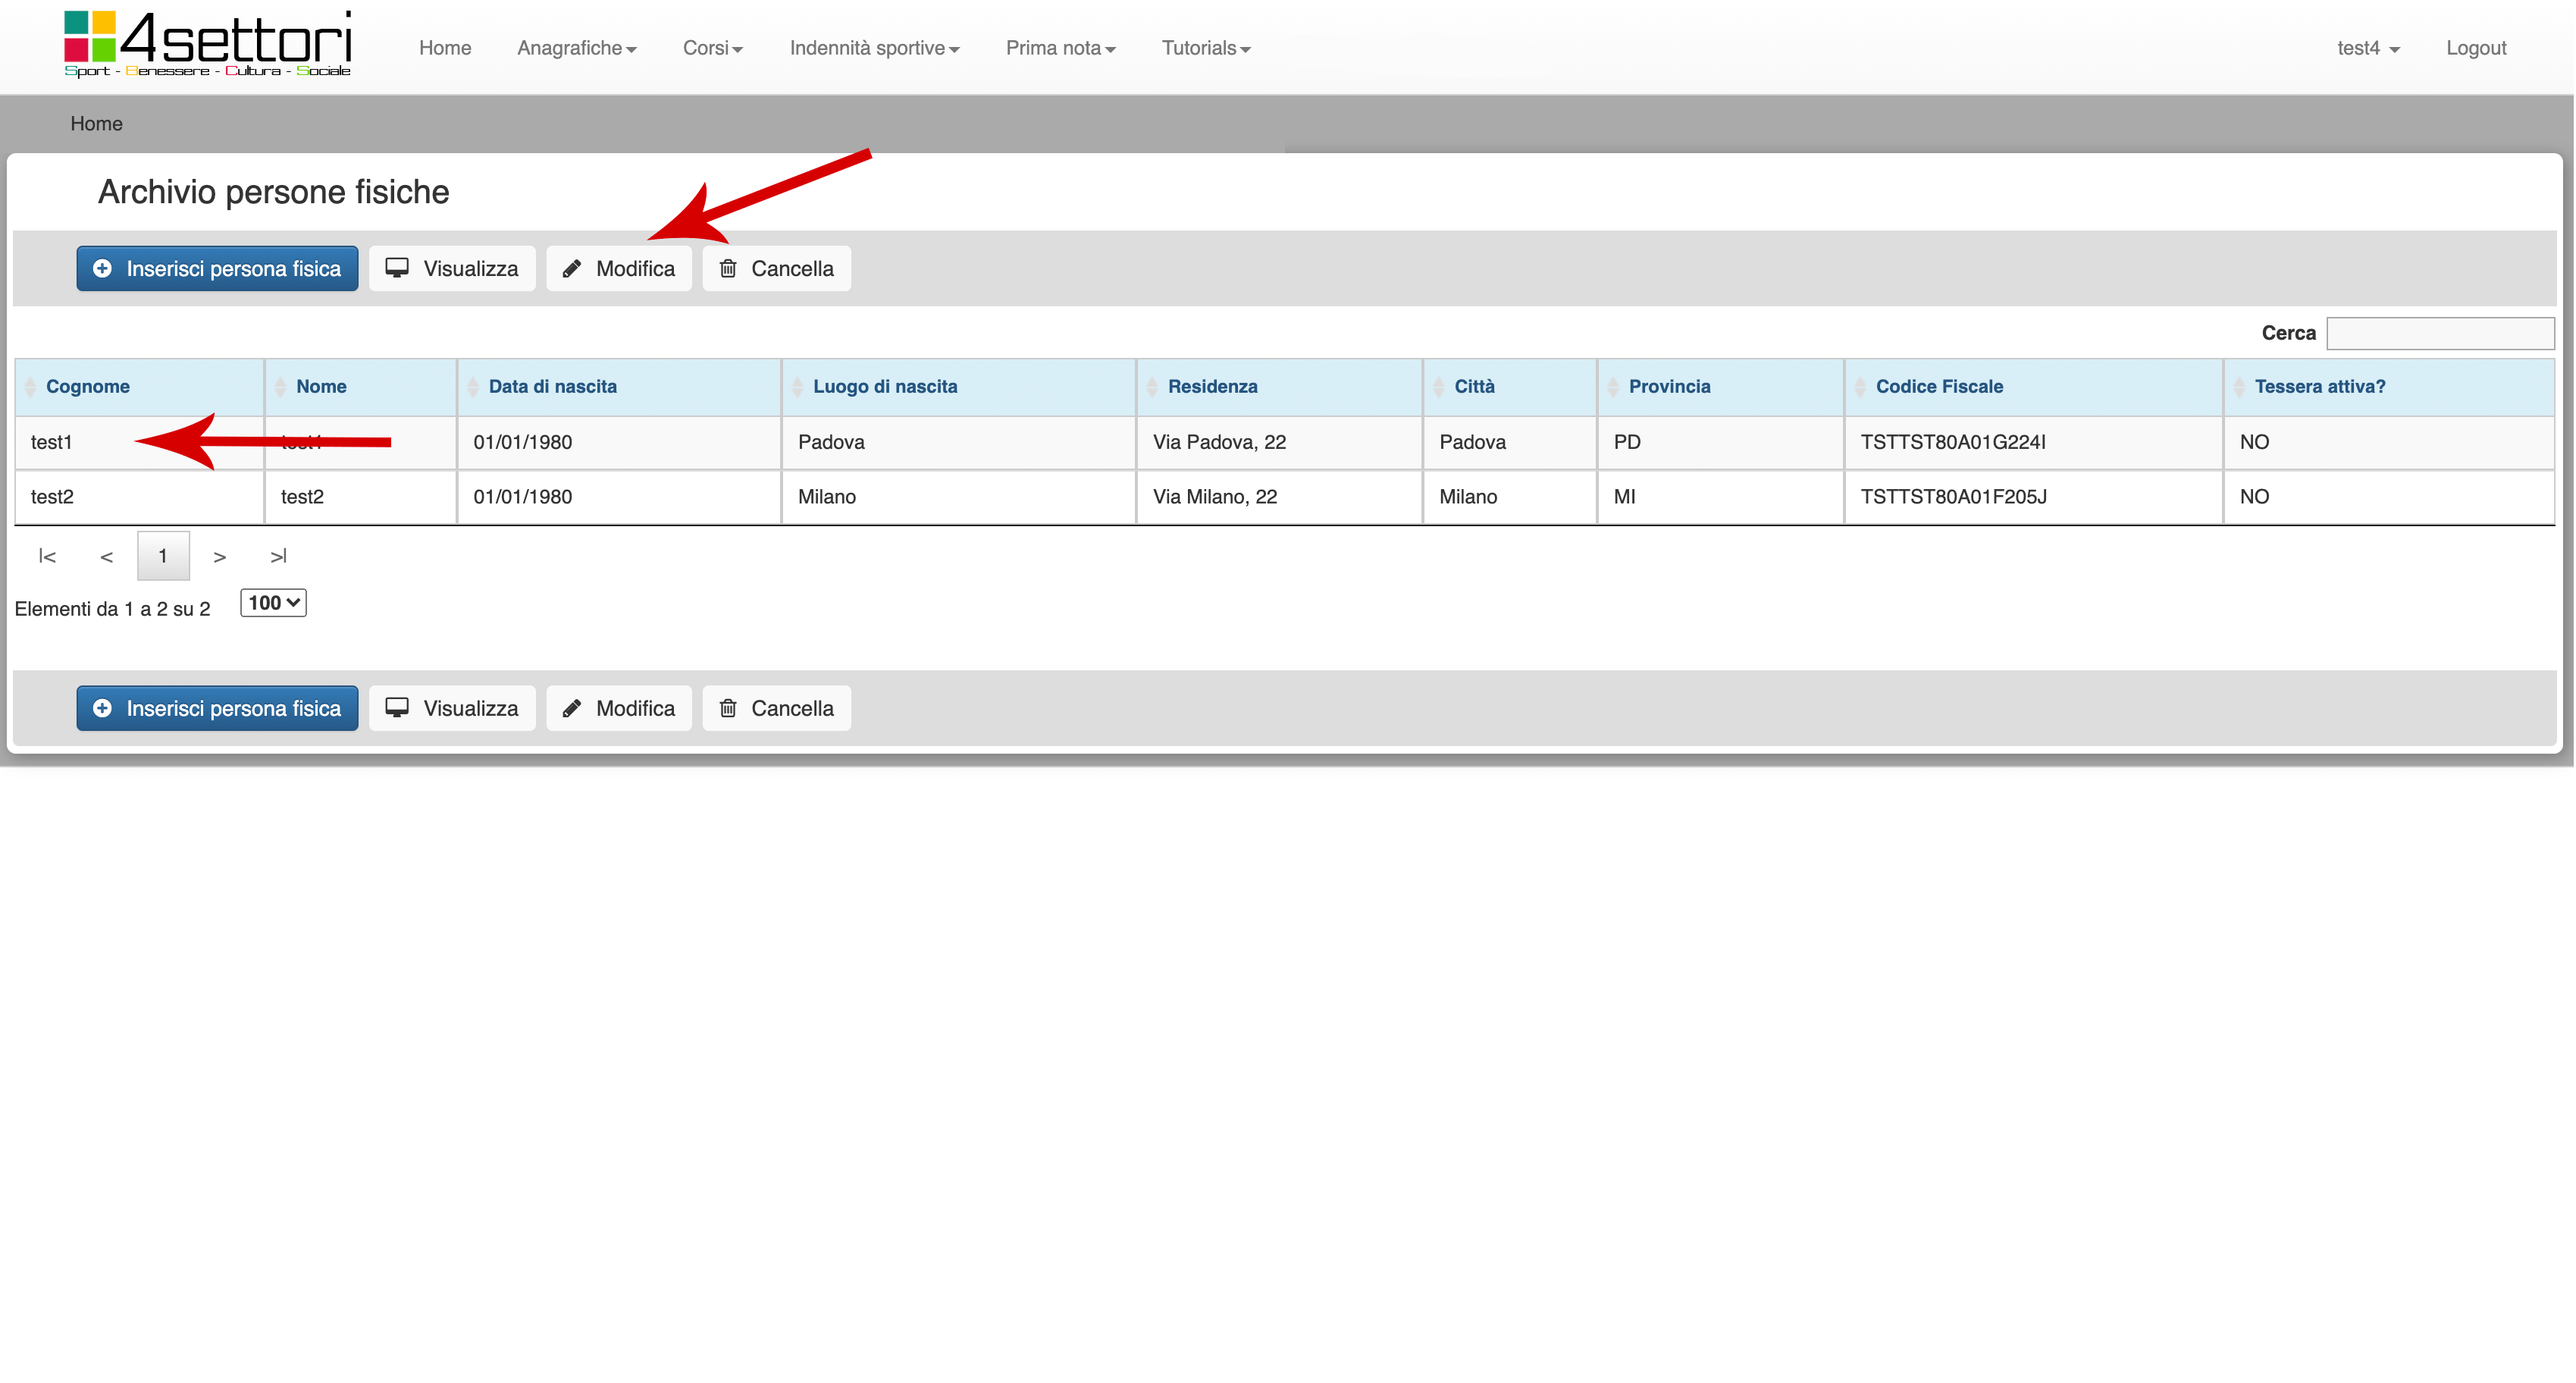Click the bottom Visualizza button
This screenshot has height=1383, width=2576.
point(452,708)
